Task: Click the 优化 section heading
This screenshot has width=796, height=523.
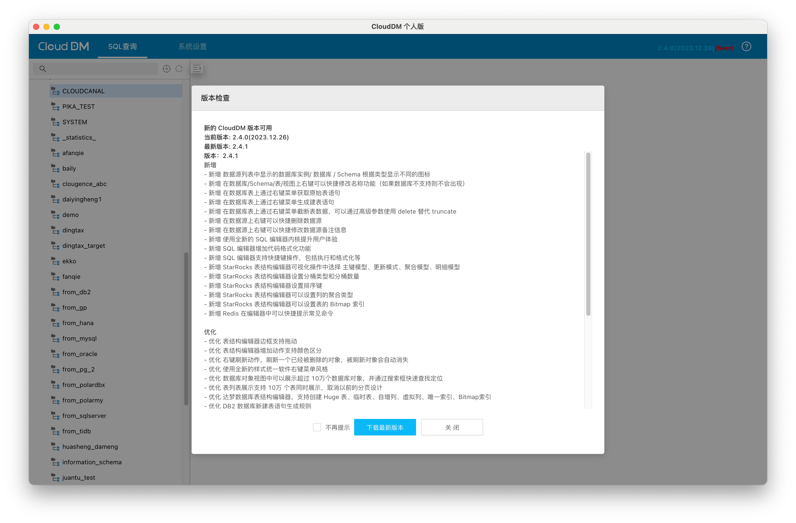Action: (210, 332)
